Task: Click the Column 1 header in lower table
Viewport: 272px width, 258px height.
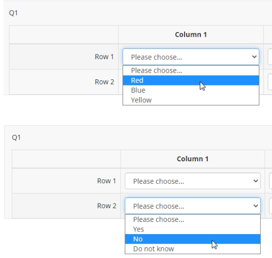Action: point(193,159)
